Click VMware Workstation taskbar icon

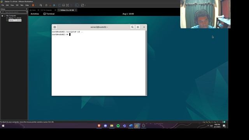[137, 126]
